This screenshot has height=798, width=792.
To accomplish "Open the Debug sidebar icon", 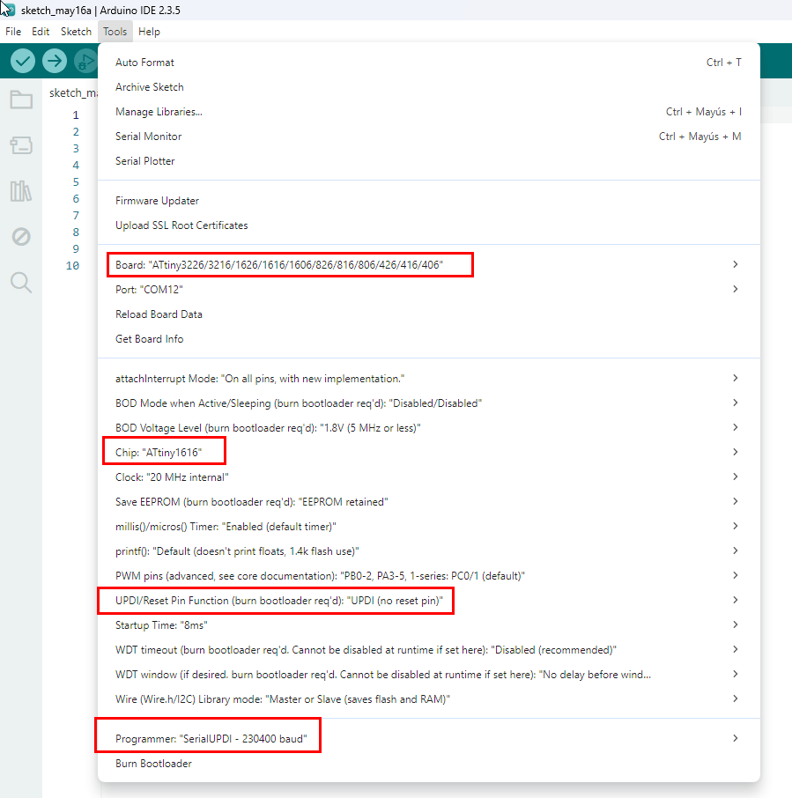I will coord(21,237).
